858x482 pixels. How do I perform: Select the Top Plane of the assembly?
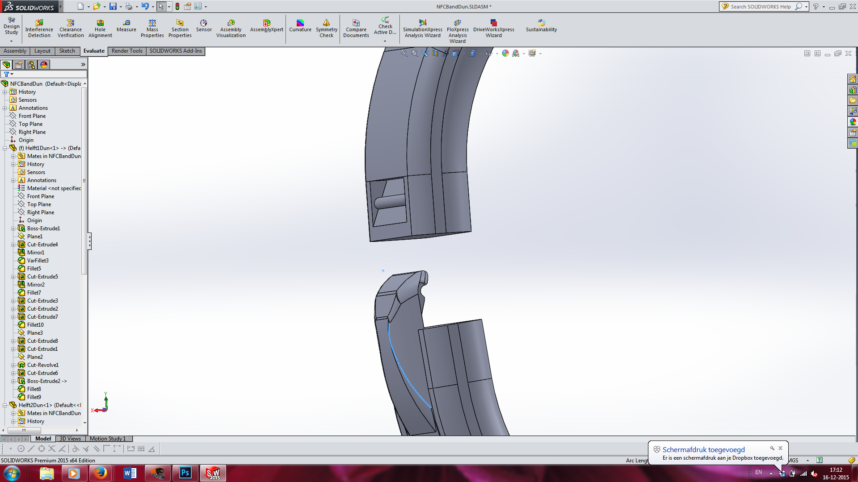tap(30, 124)
